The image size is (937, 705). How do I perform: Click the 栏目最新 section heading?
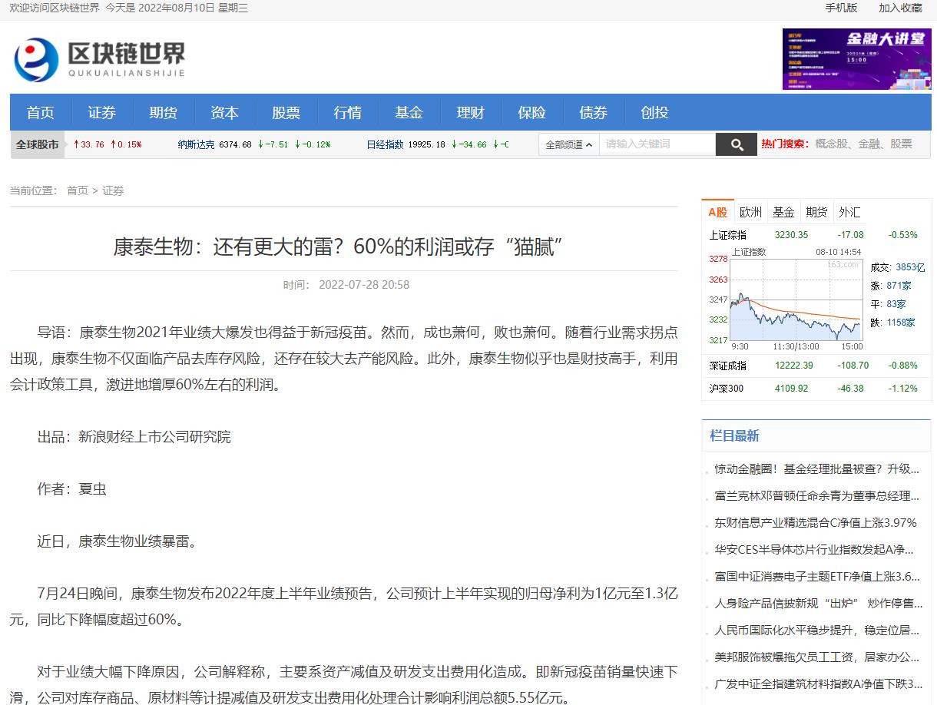pos(734,436)
